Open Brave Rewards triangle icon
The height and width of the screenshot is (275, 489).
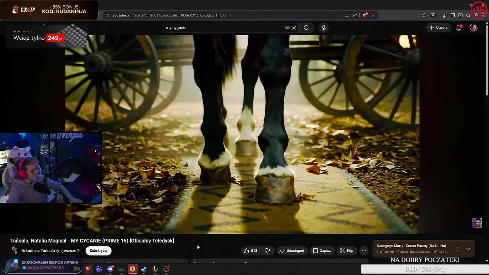(373, 15)
